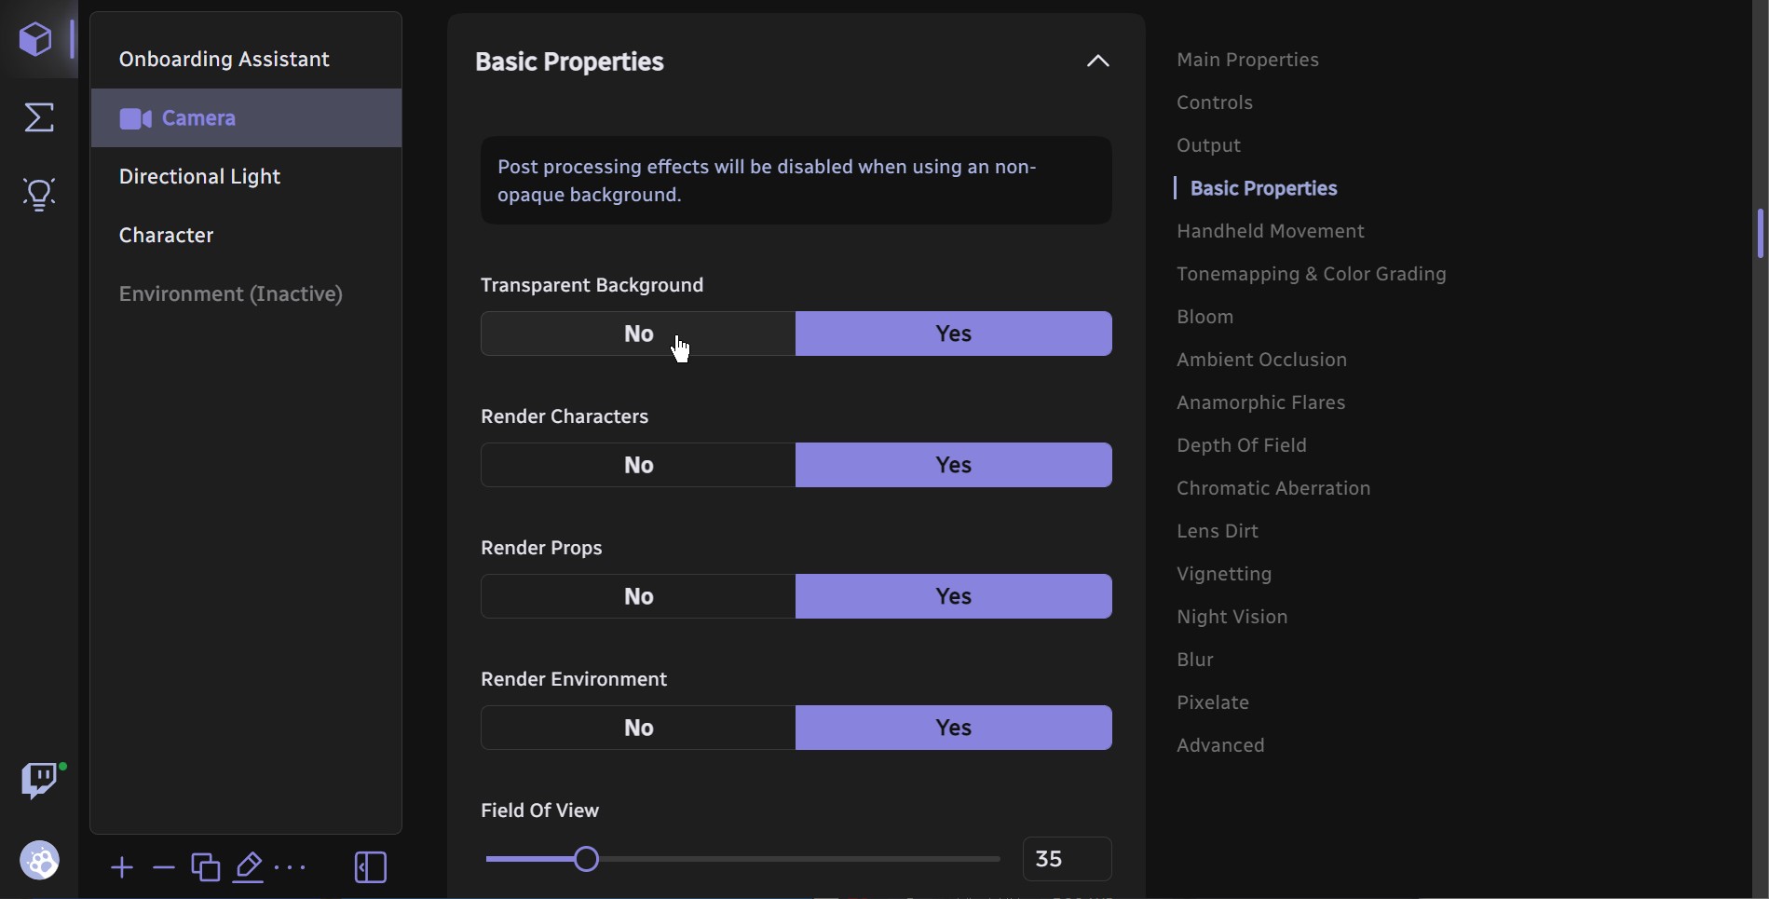Toggle the sidebar panel layout icon
The image size is (1769, 899).
click(371, 868)
